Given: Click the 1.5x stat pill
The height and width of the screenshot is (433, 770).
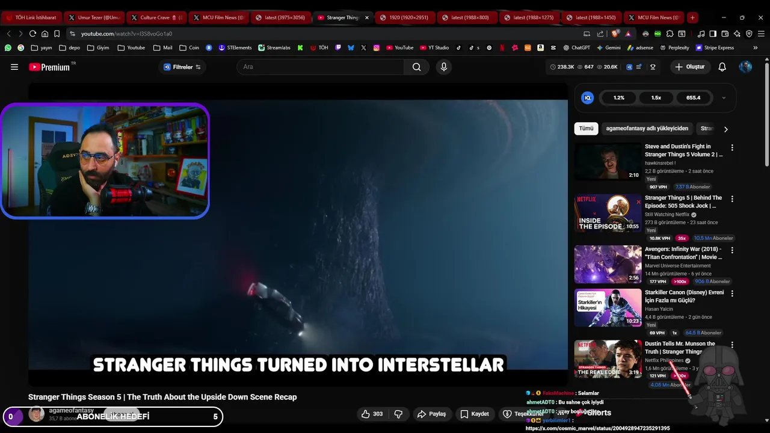Looking at the screenshot, I should (x=656, y=97).
